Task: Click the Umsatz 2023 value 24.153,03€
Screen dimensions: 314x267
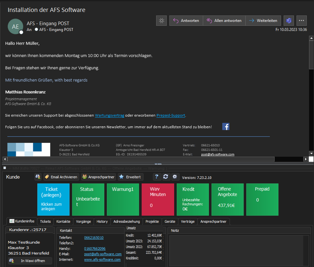Action: pos(154,241)
